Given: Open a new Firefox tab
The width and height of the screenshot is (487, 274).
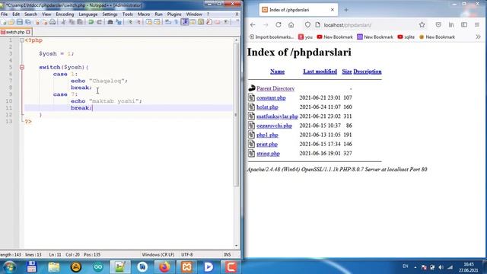Looking at the screenshot, I should pyautogui.click(x=346, y=10).
